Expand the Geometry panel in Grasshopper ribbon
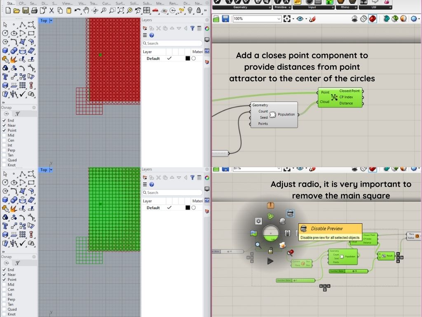This screenshot has height=317, width=422. point(270,7)
